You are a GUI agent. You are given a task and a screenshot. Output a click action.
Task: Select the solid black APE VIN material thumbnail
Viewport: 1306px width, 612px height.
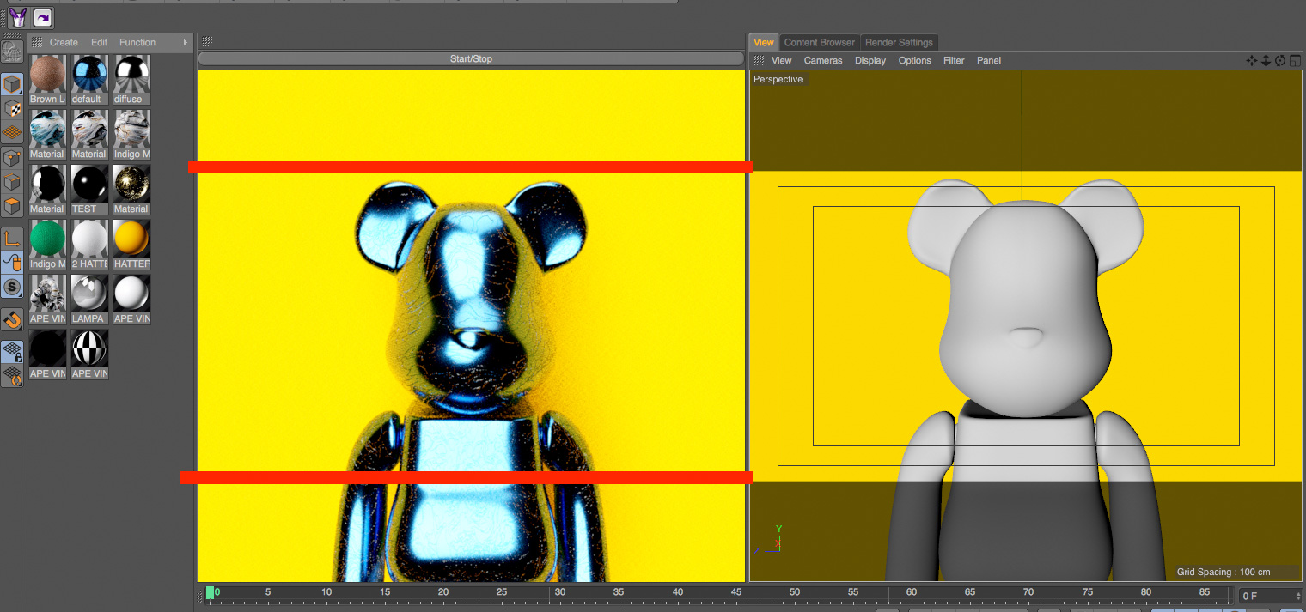coord(47,348)
